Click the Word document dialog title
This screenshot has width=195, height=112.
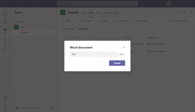click(81, 47)
